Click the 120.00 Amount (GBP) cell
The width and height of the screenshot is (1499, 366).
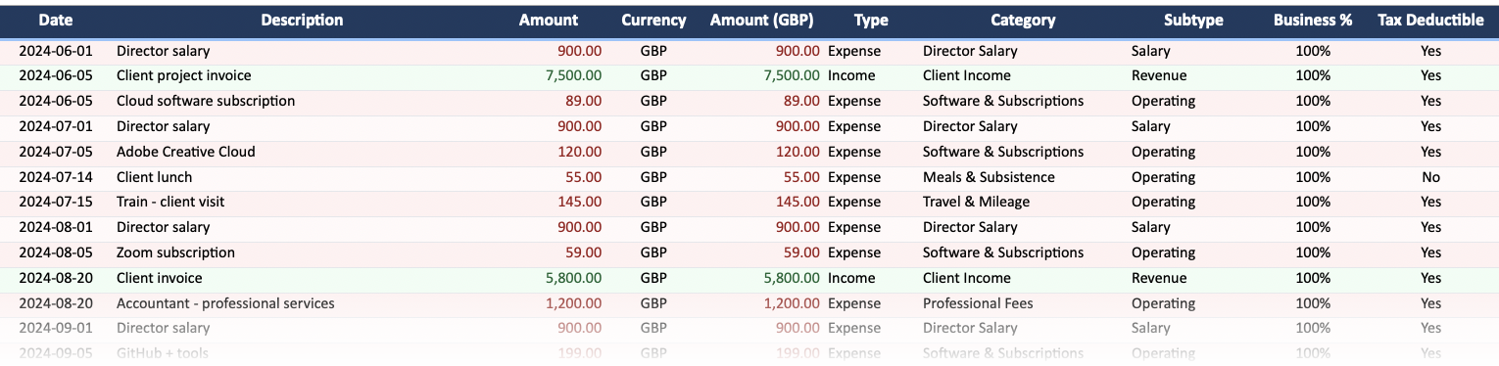pos(798,152)
